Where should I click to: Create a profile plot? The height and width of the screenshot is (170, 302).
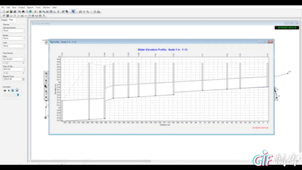point(44,12)
